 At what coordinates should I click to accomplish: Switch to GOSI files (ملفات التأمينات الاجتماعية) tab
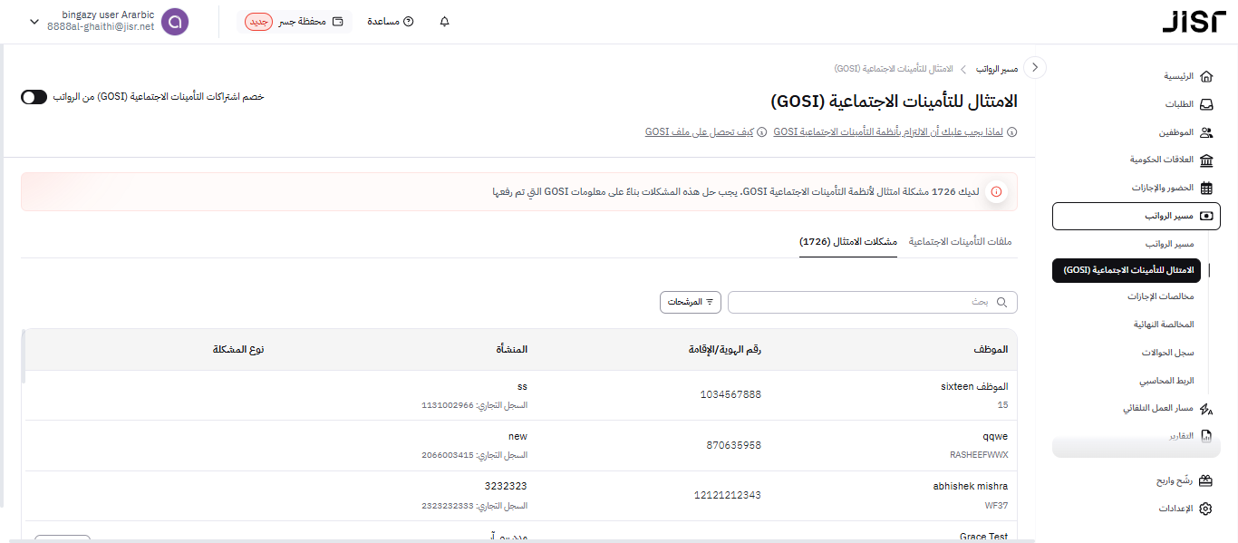coord(960,242)
